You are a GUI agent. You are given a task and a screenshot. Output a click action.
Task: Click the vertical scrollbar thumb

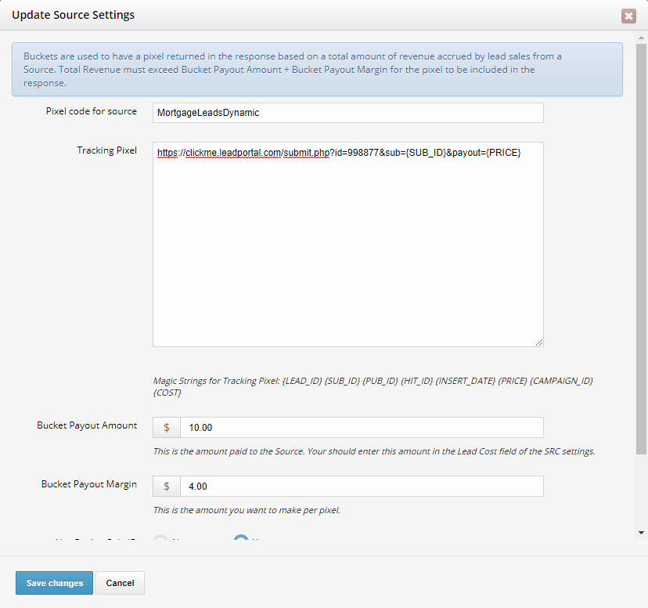coord(641,248)
